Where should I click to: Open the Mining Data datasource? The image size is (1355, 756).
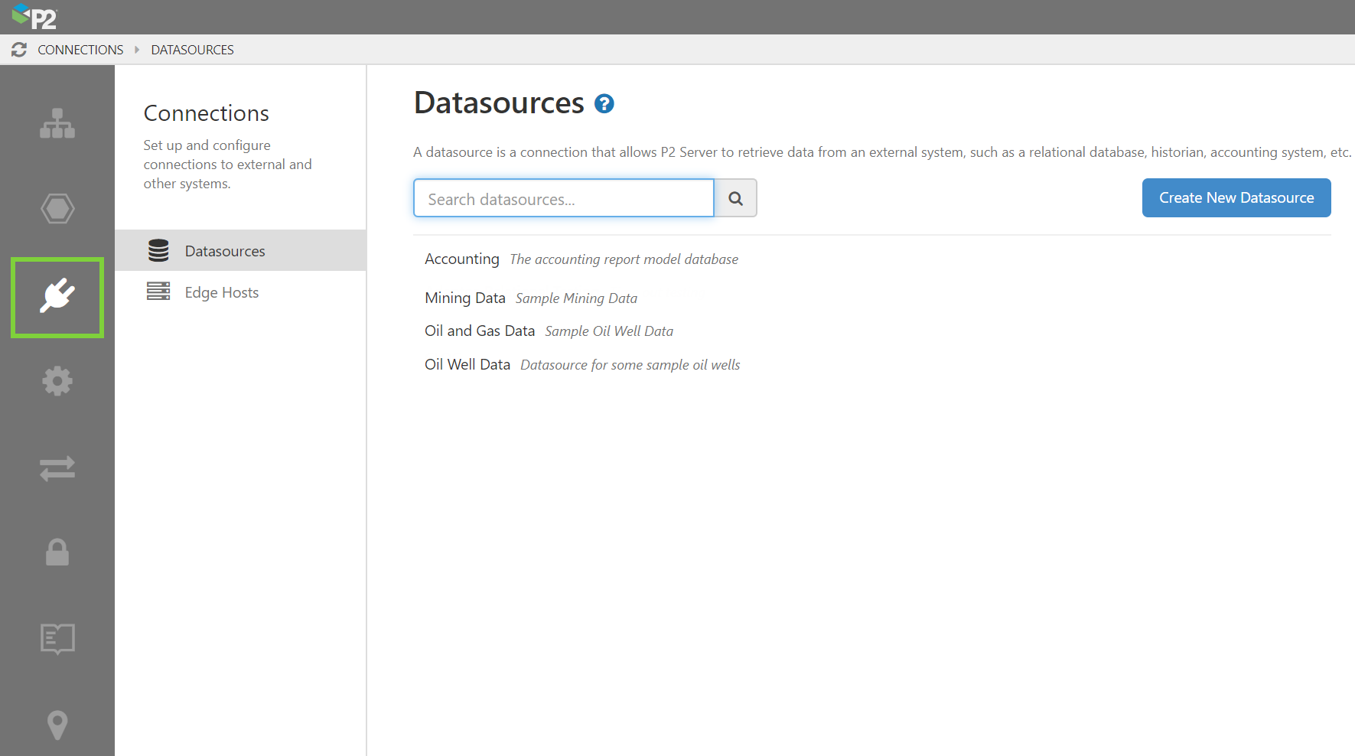(x=464, y=298)
